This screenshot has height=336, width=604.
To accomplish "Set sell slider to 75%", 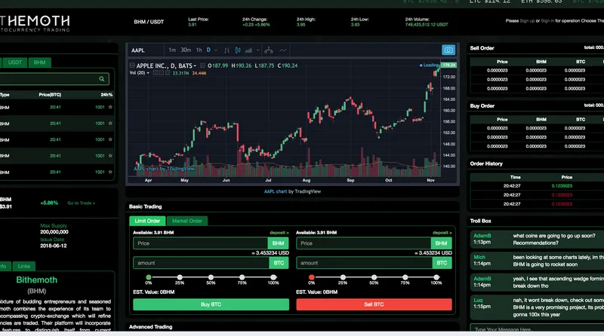I will [405, 277].
